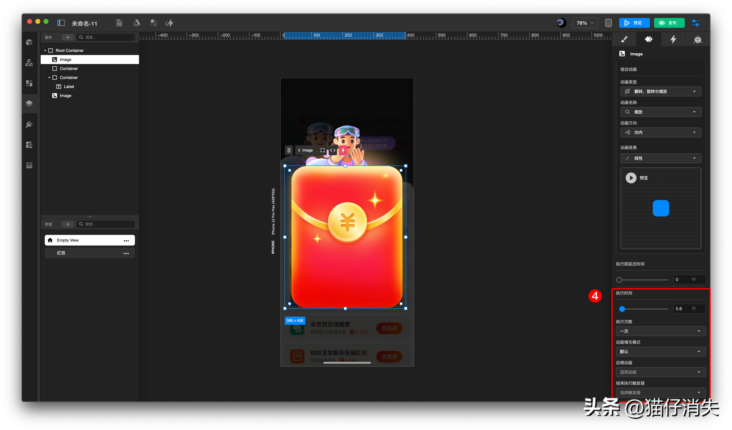This screenshot has height=430, width=732.
Task: Switch to the lightning events tab
Action: pos(673,39)
